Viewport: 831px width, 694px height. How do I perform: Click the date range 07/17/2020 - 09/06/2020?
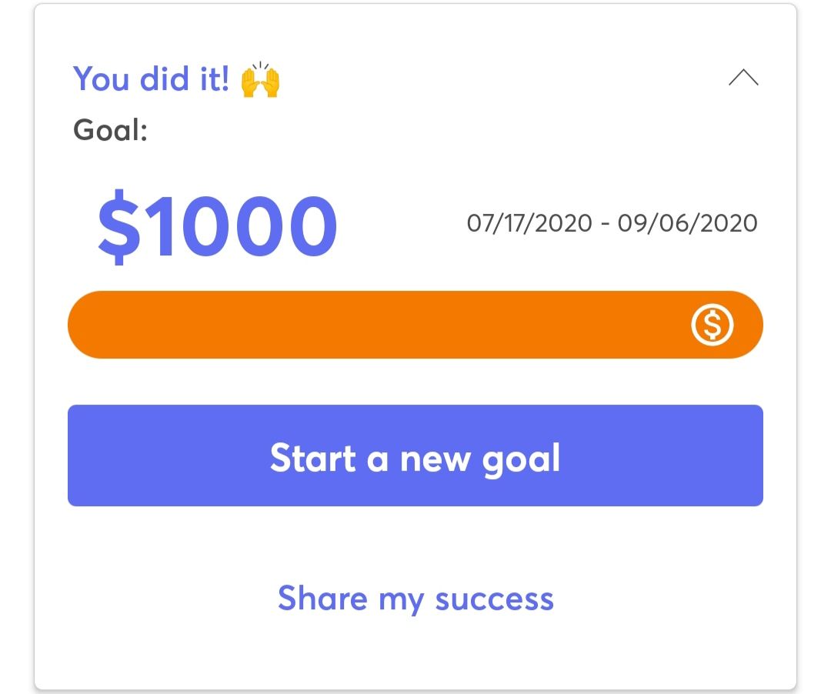tap(612, 223)
